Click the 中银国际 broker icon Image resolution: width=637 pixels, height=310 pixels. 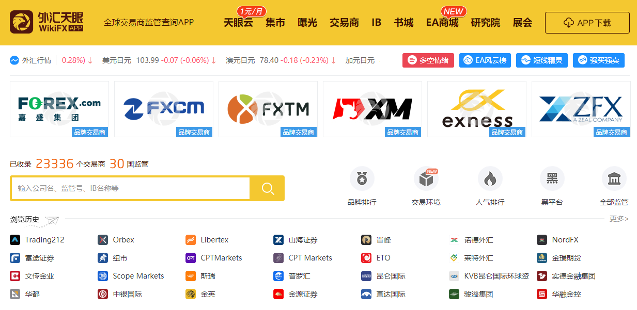click(x=103, y=294)
